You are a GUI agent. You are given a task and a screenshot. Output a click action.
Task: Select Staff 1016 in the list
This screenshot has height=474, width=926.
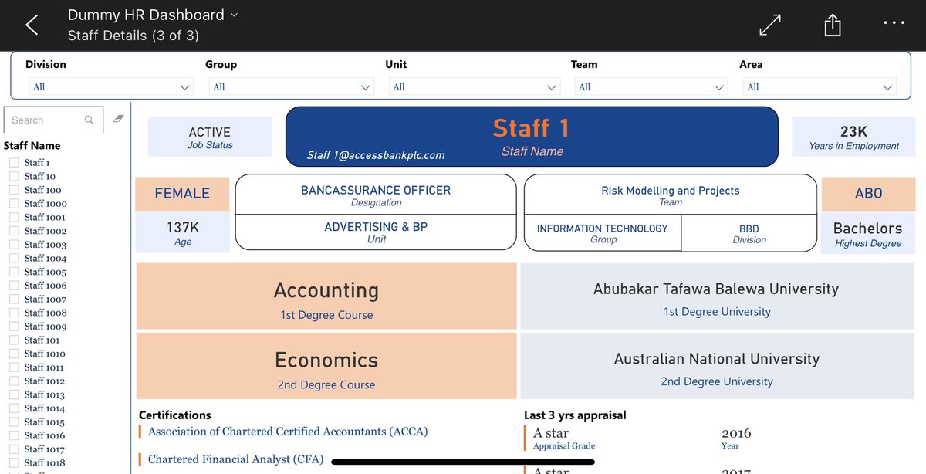point(45,435)
